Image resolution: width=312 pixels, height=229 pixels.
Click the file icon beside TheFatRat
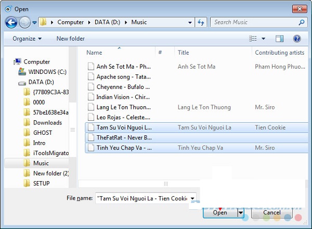[91, 137]
